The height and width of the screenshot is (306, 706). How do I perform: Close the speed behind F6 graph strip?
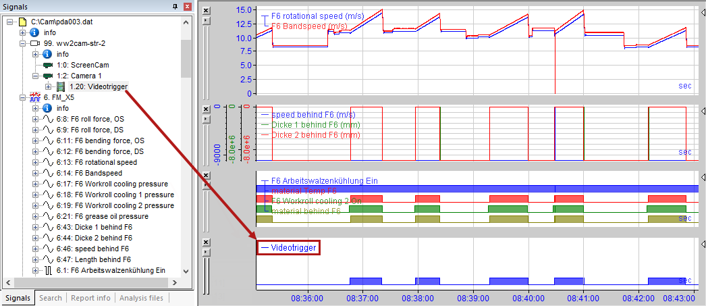(206, 109)
